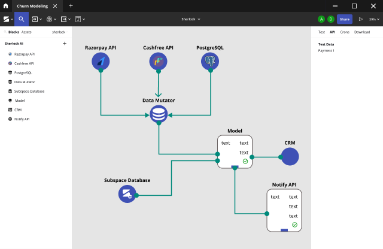Click the Subspace Database node circle

[x=127, y=194]
